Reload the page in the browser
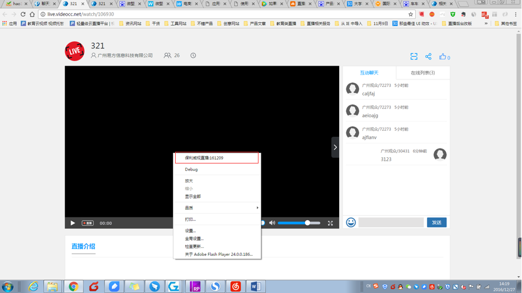Viewport: 522px width, 293px height. point(23,14)
